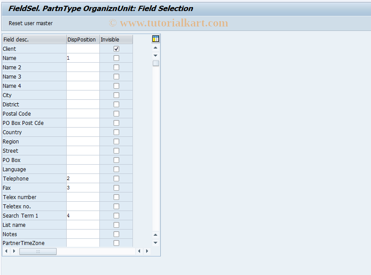Check Invisible for the Telephone row
Screen dimensions: 371x275
(x=116, y=178)
